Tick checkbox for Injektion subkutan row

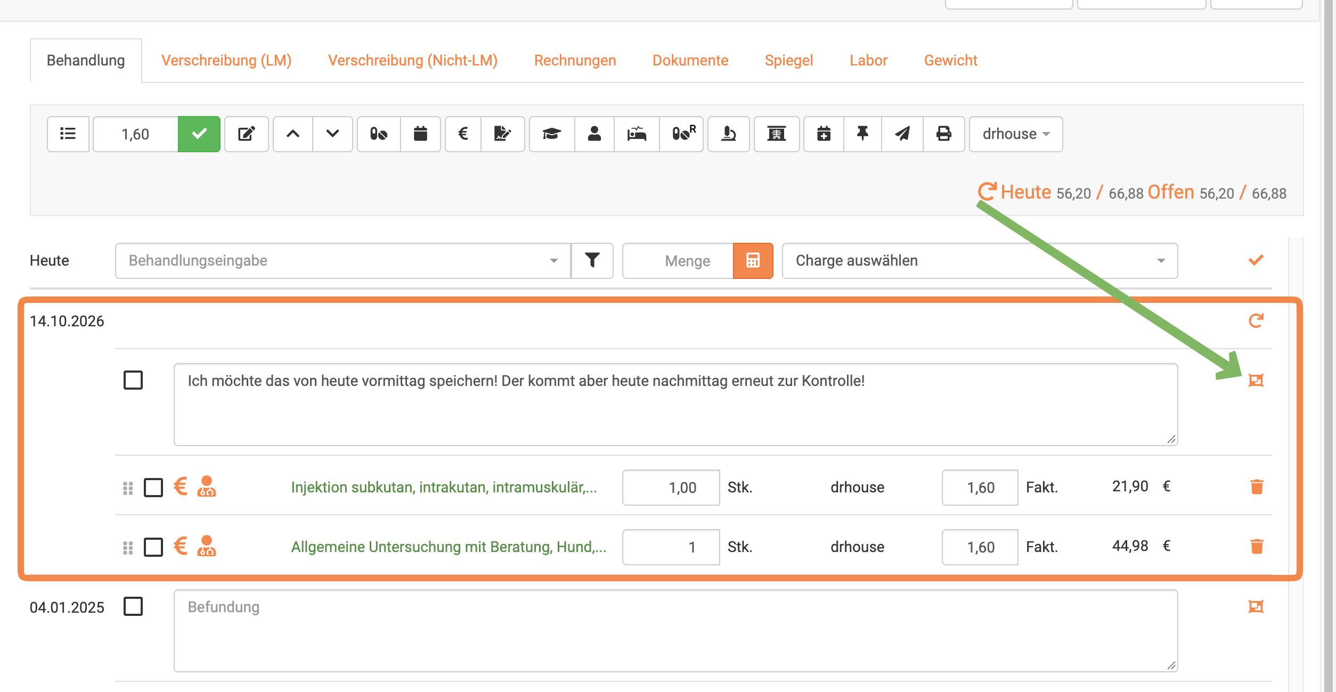point(153,487)
